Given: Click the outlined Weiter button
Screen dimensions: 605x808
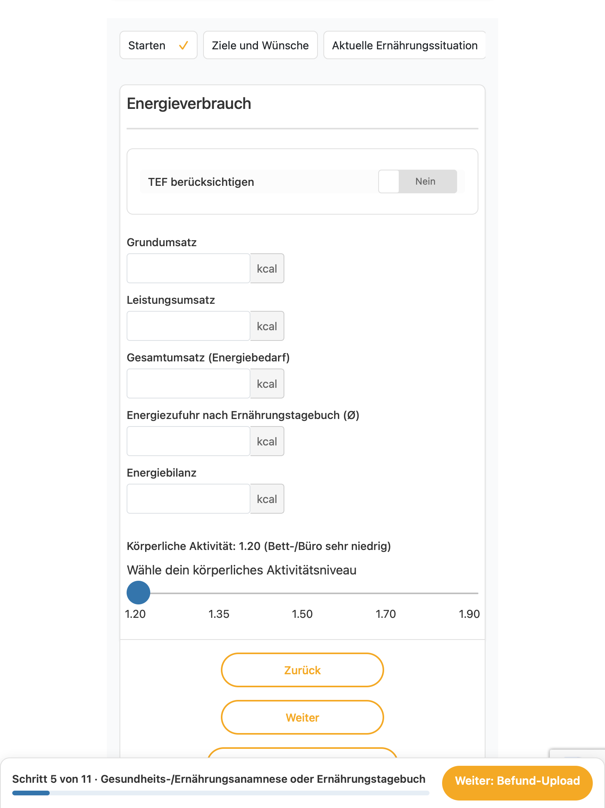Looking at the screenshot, I should point(302,717).
